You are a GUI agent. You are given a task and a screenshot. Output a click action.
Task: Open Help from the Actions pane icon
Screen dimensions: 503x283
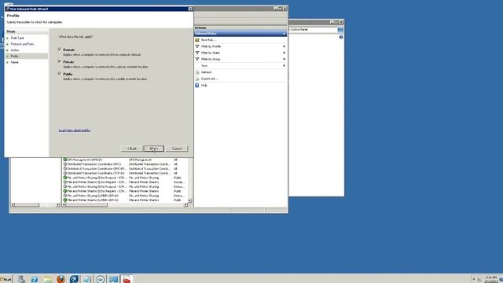(x=197, y=86)
